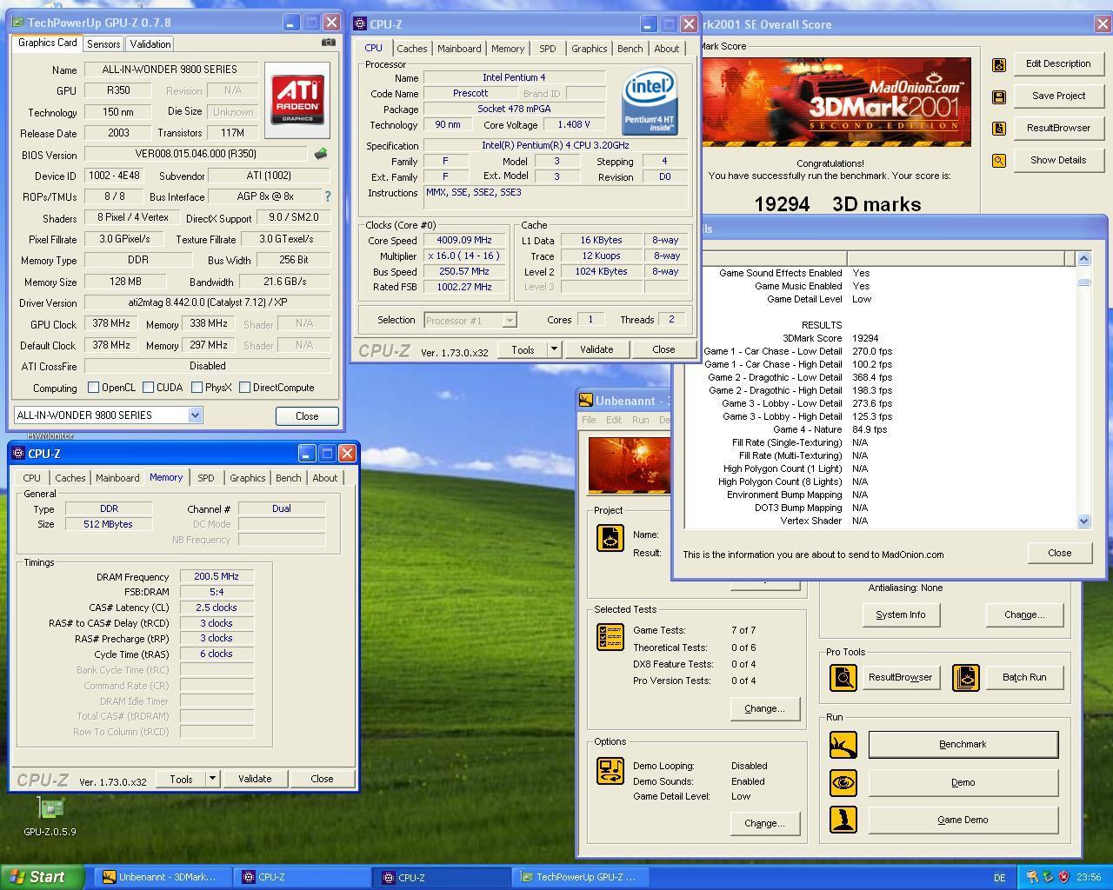Click the eye icon next to Demo

pyautogui.click(x=843, y=782)
